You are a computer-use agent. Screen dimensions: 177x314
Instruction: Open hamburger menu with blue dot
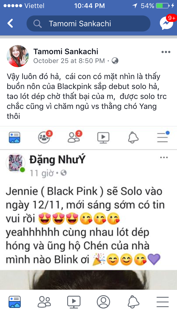click(x=163, y=137)
